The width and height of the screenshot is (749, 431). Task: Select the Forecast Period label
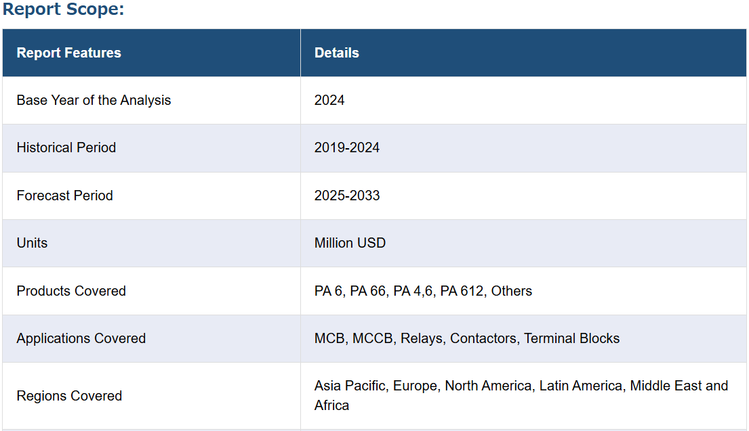coord(65,196)
